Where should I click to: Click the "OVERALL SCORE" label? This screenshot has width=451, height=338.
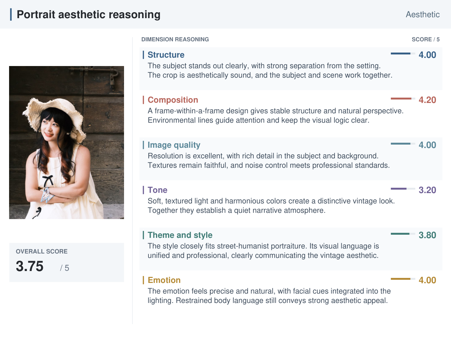tap(42, 251)
